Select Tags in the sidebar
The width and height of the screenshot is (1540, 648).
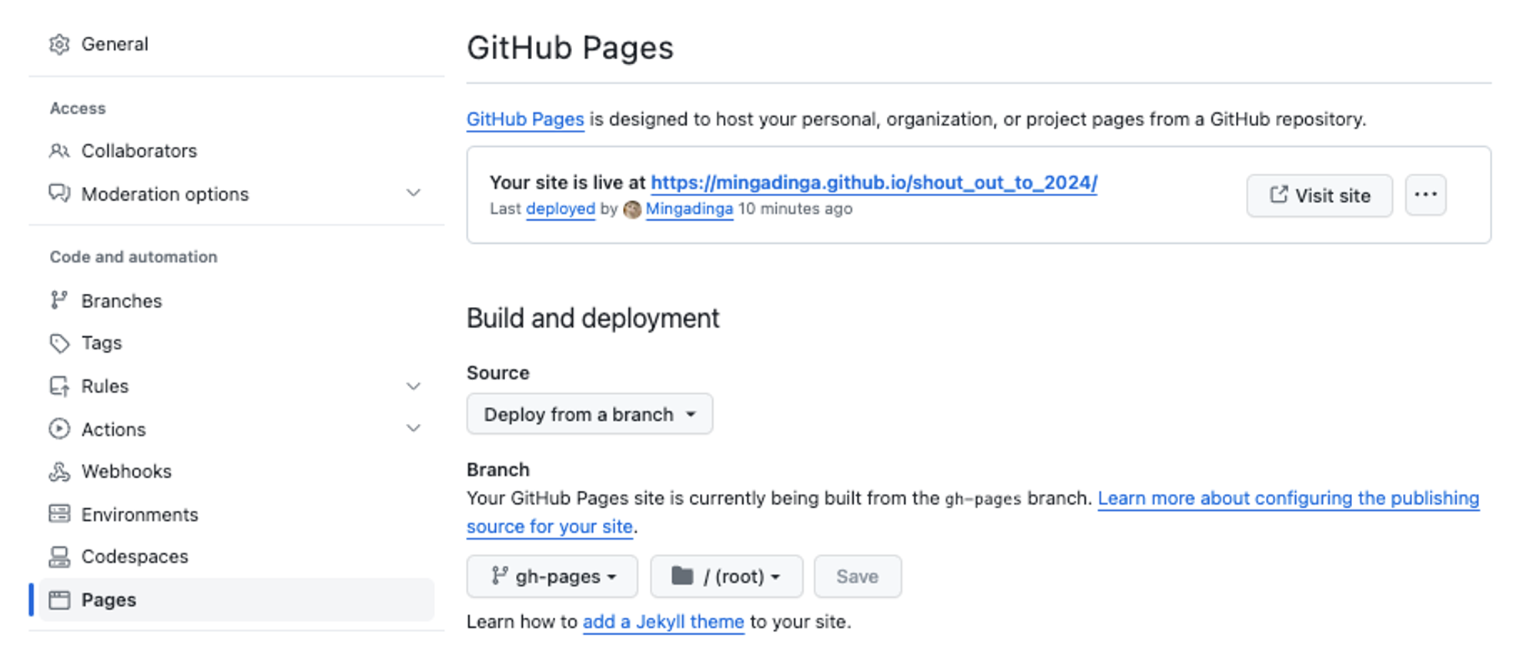click(102, 343)
